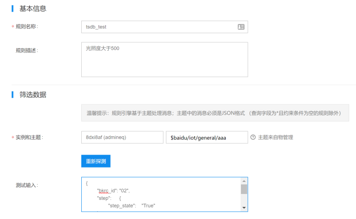Click the 主题来自物管理 hint text
356x219 pixels.
pos(275,137)
